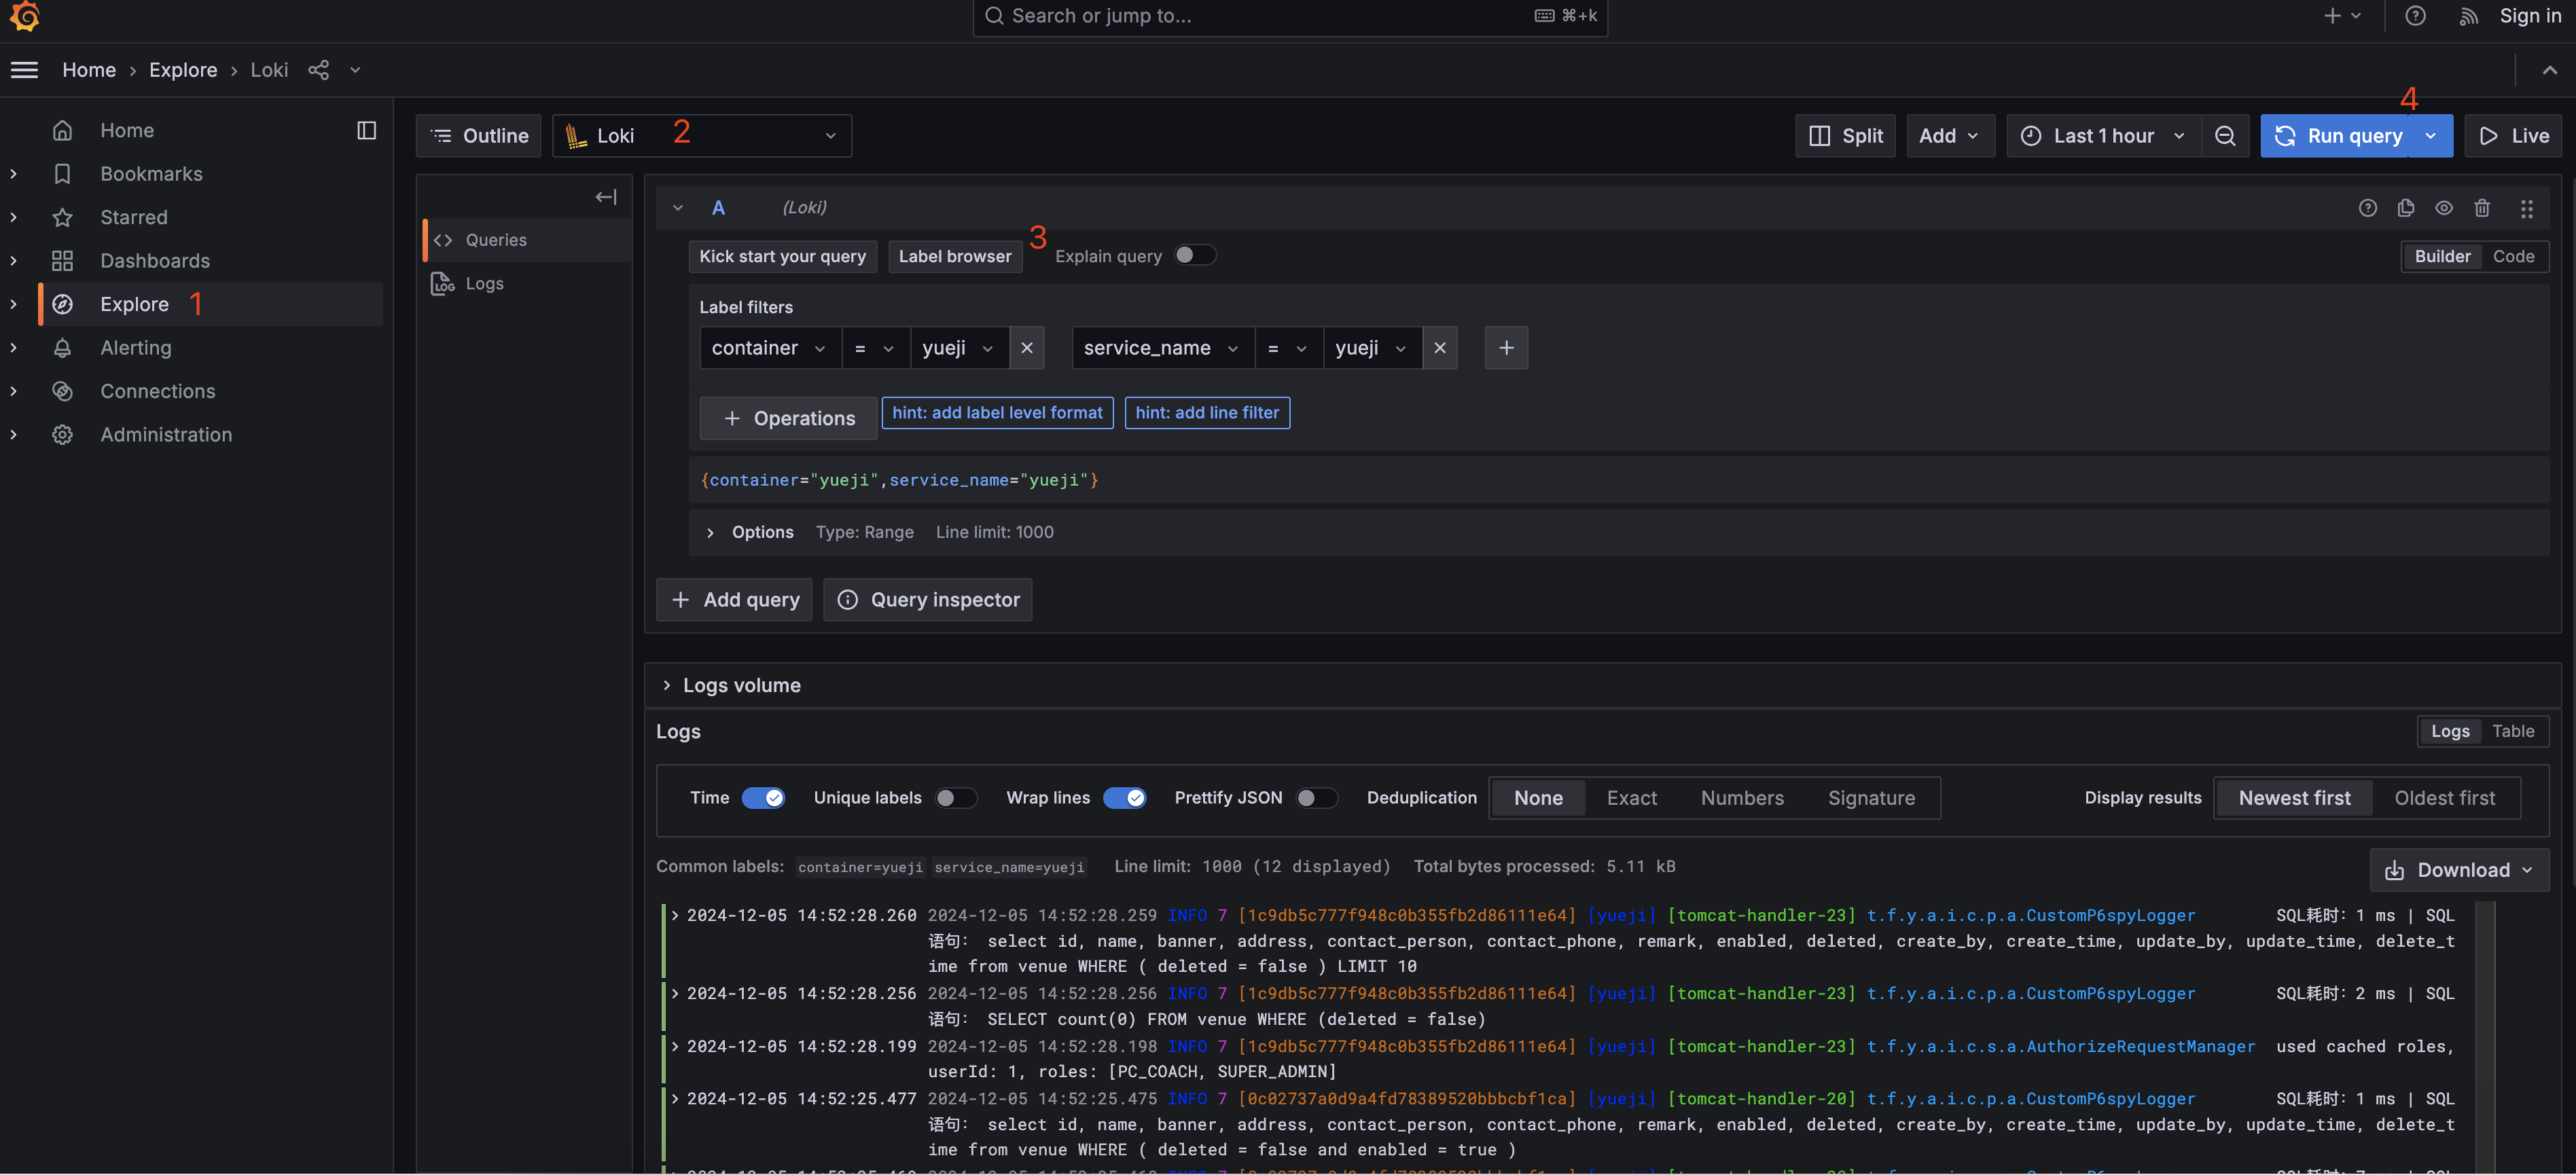Open Dashboards in the side menu

tap(155, 261)
